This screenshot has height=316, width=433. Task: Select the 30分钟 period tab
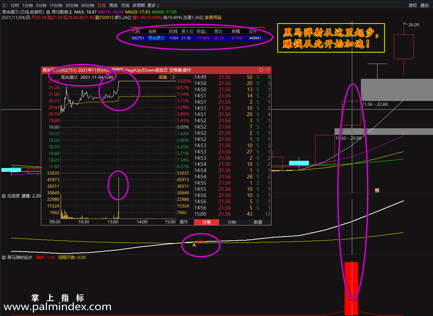71,6
